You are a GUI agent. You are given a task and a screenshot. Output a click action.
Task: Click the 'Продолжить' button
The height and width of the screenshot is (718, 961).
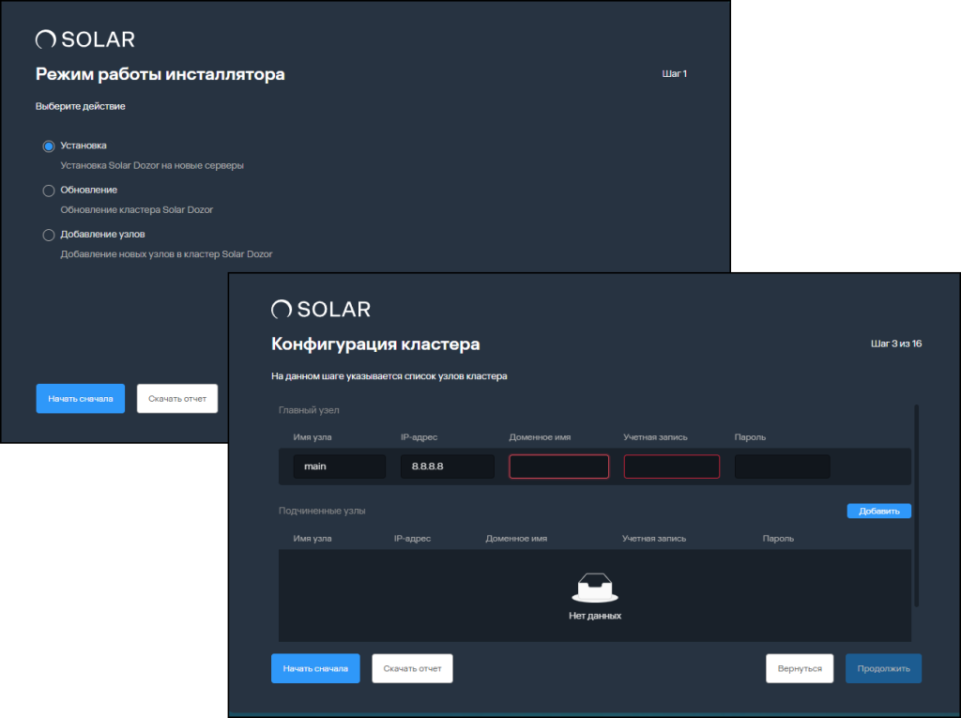pos(883,668)
